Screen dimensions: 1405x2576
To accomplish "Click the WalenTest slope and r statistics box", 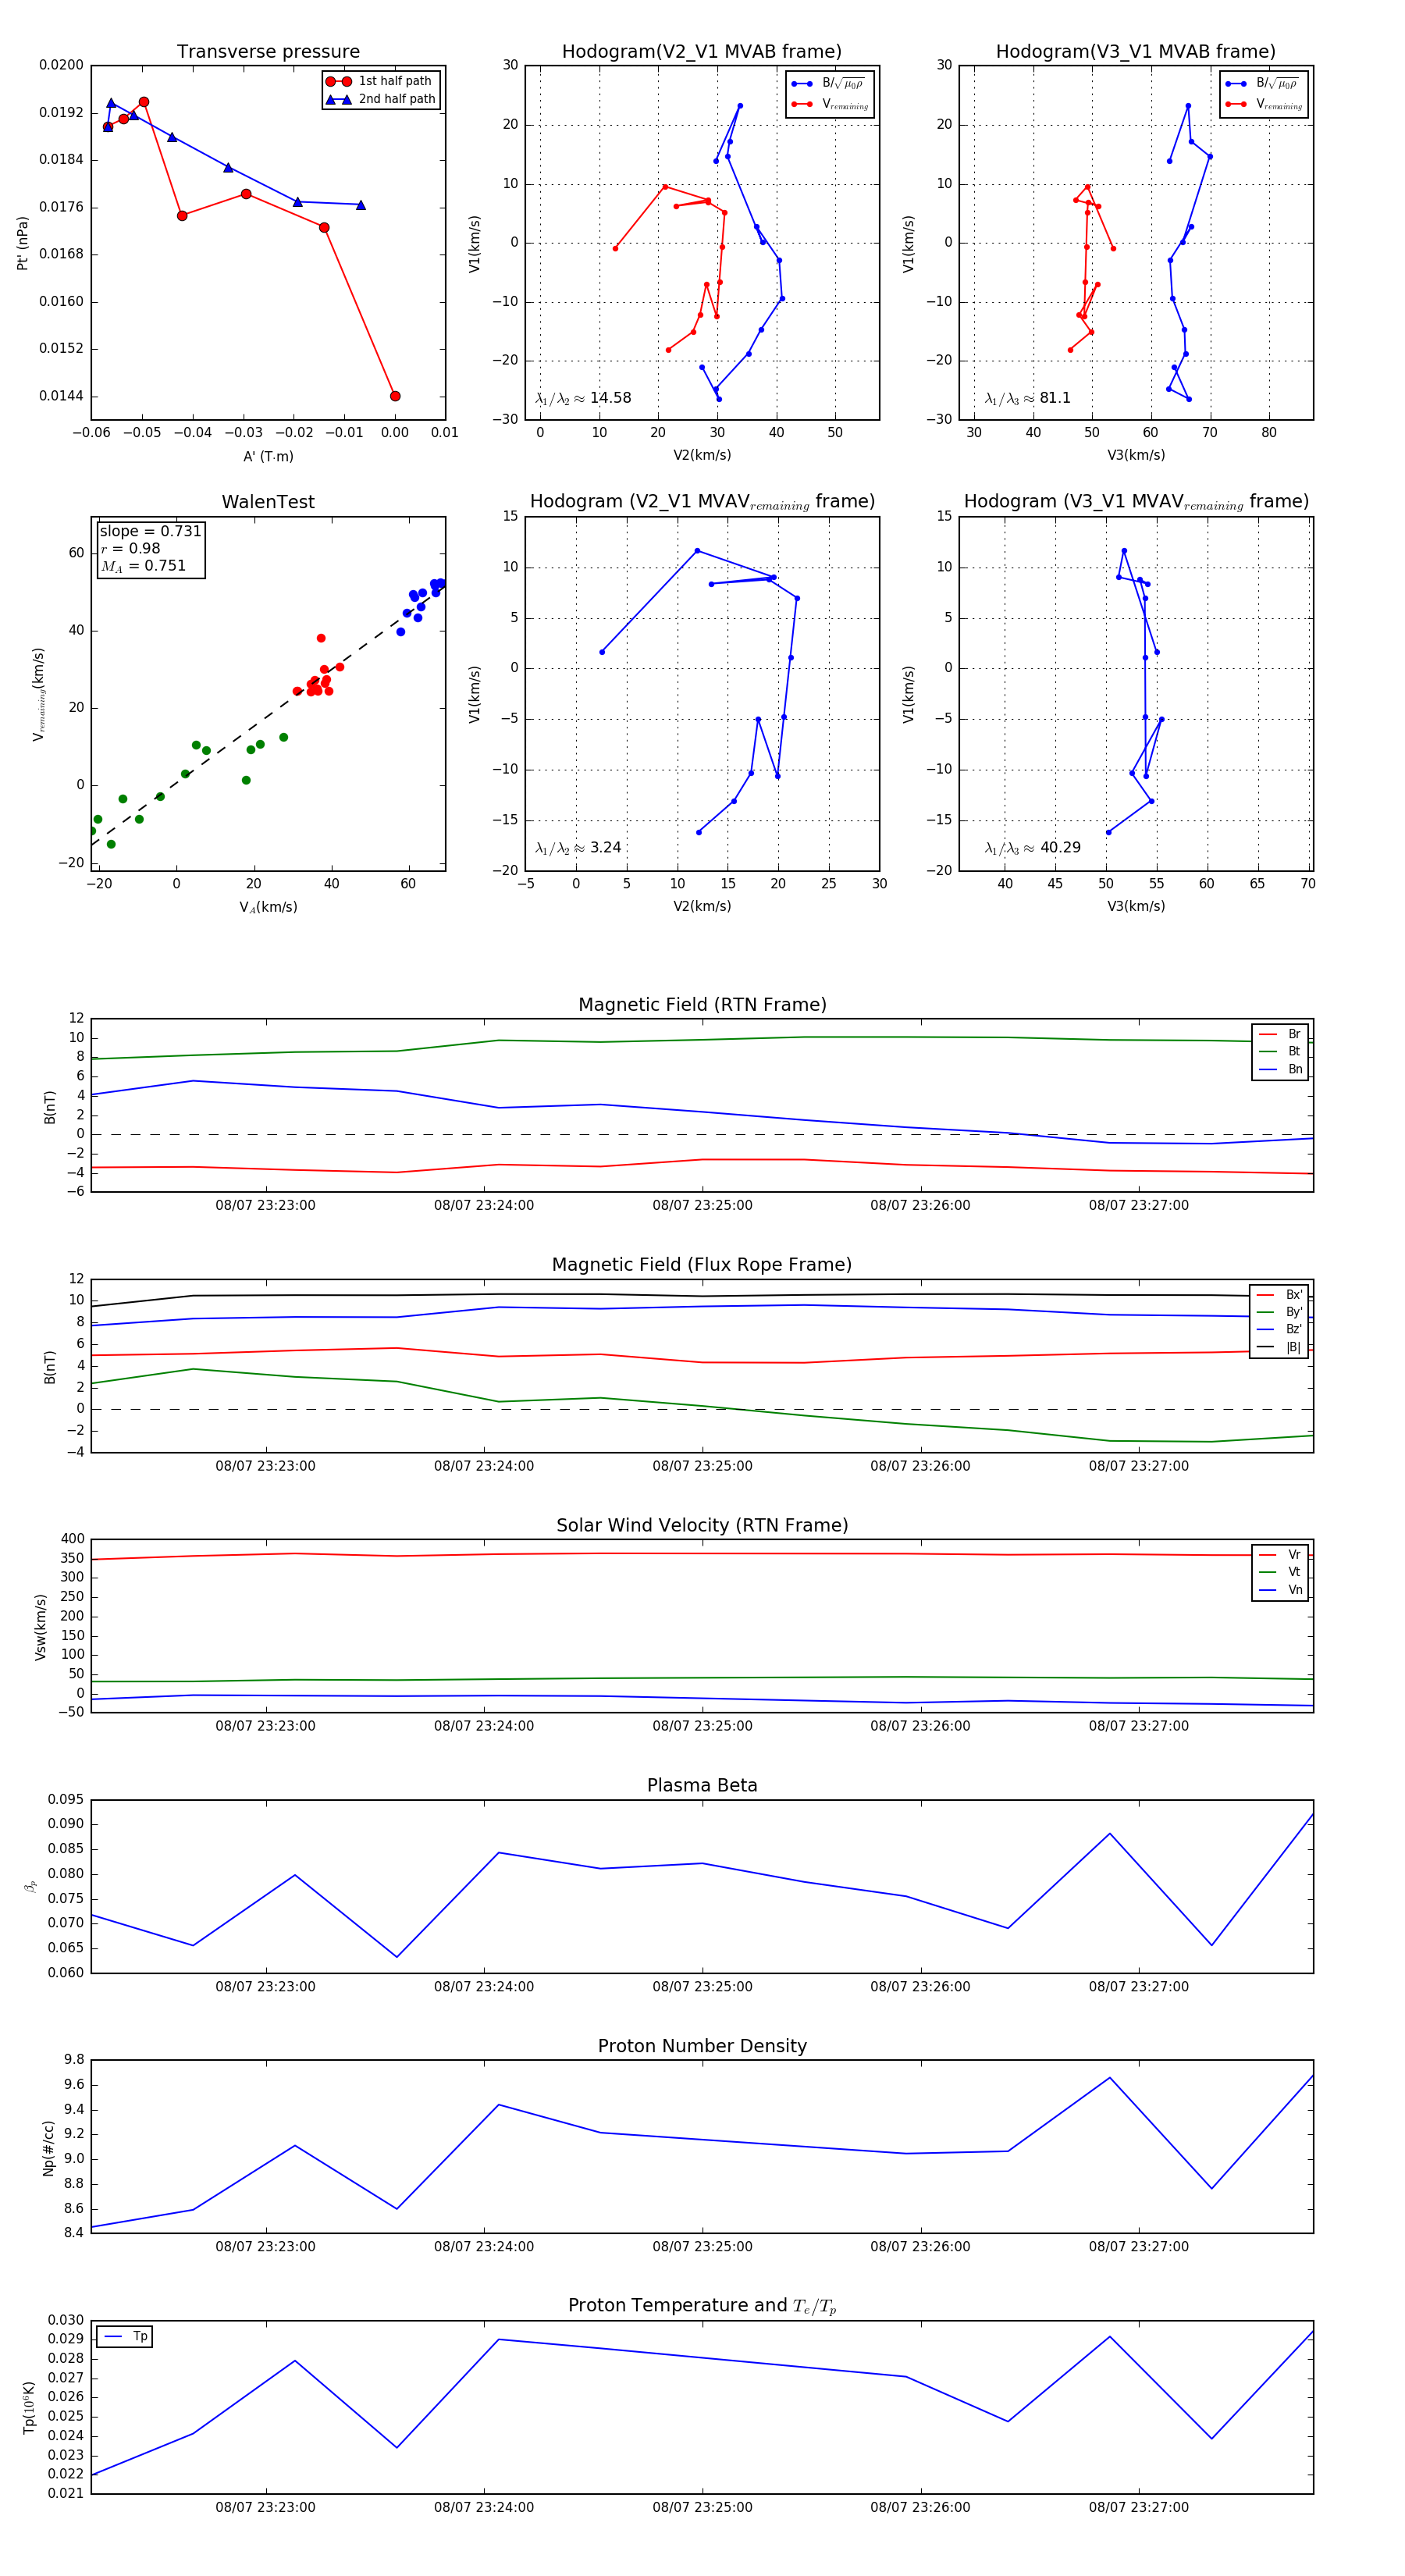I will point(150,548).
